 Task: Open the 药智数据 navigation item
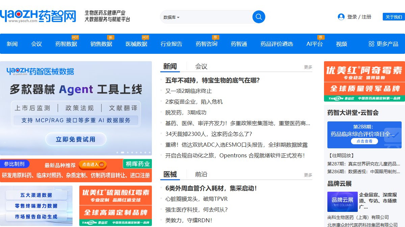click(x=66, y=44)
